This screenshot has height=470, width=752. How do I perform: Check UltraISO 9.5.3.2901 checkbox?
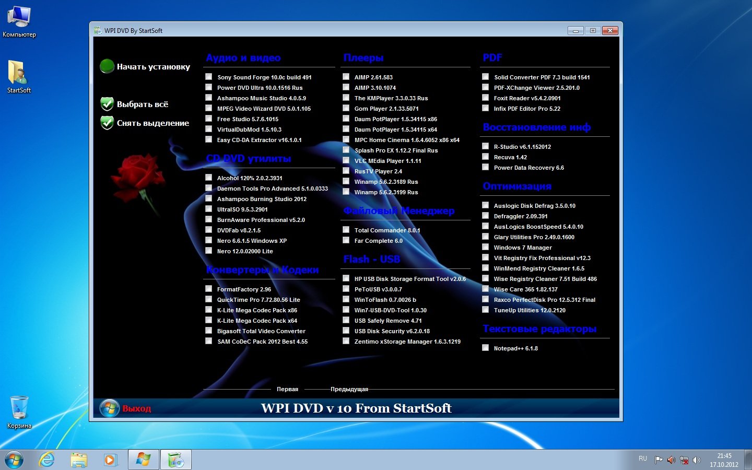[x=208, y=208]
